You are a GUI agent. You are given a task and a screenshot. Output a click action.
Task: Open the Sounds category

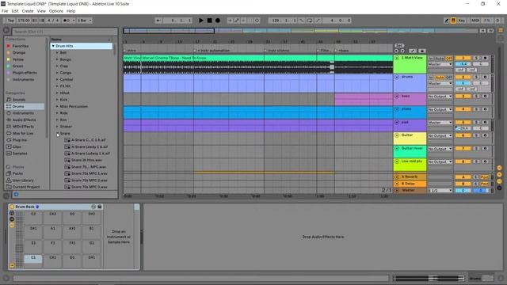[x=19, y=100]
